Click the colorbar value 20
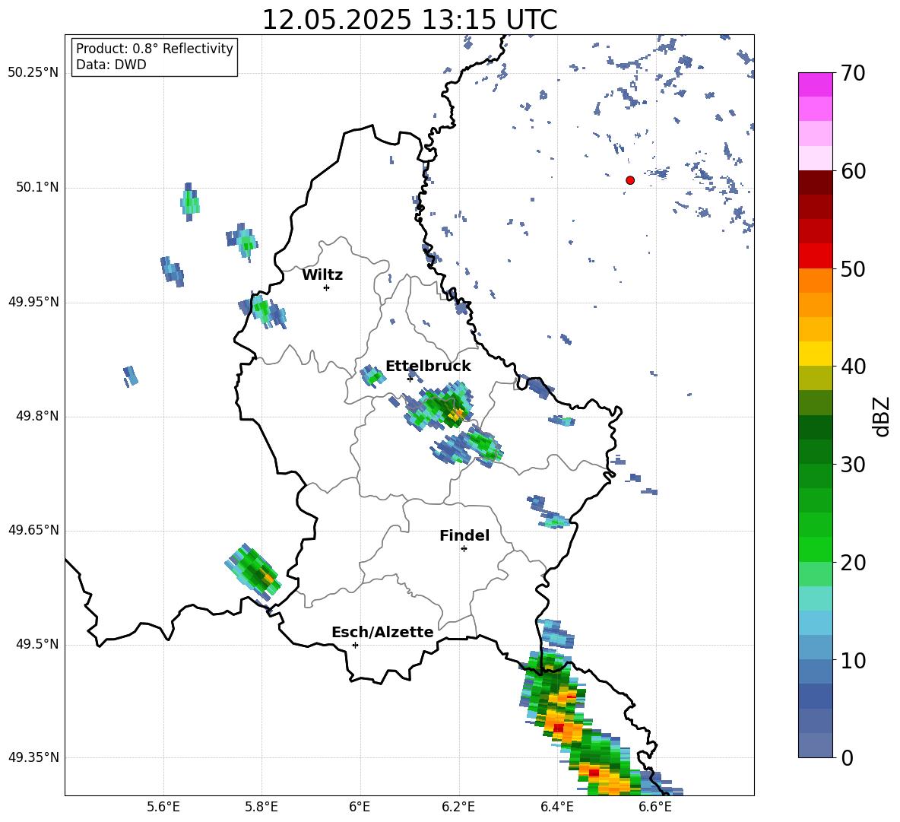The width and height of the screenshot is (900, 822). (x=852, y=562)
